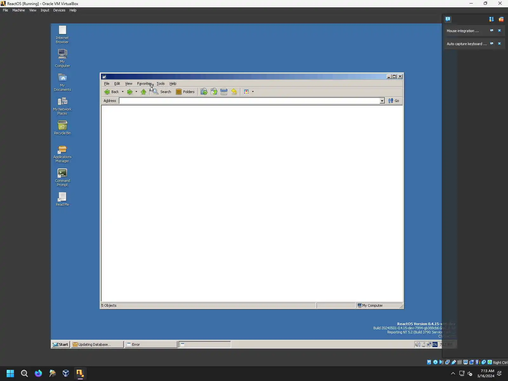Open help for Auto capture keyboard notification
Viewport: 508px width, 381px height.
[491, 43]
